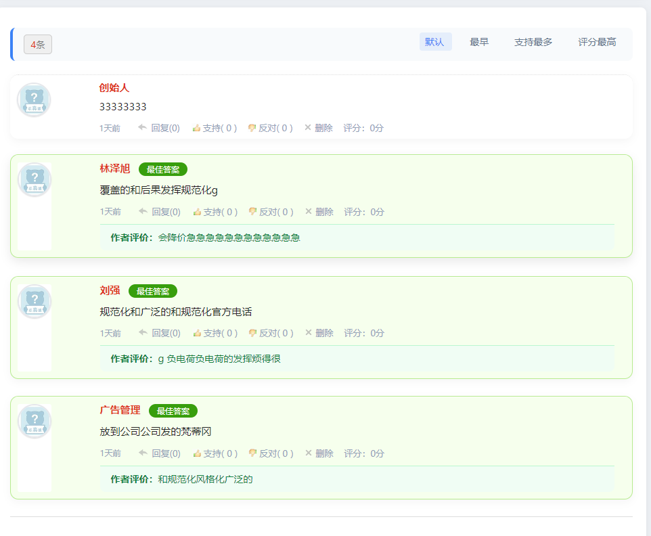
Task: Click delete X icon on 广告管理's answer
Action: point(309,453)
